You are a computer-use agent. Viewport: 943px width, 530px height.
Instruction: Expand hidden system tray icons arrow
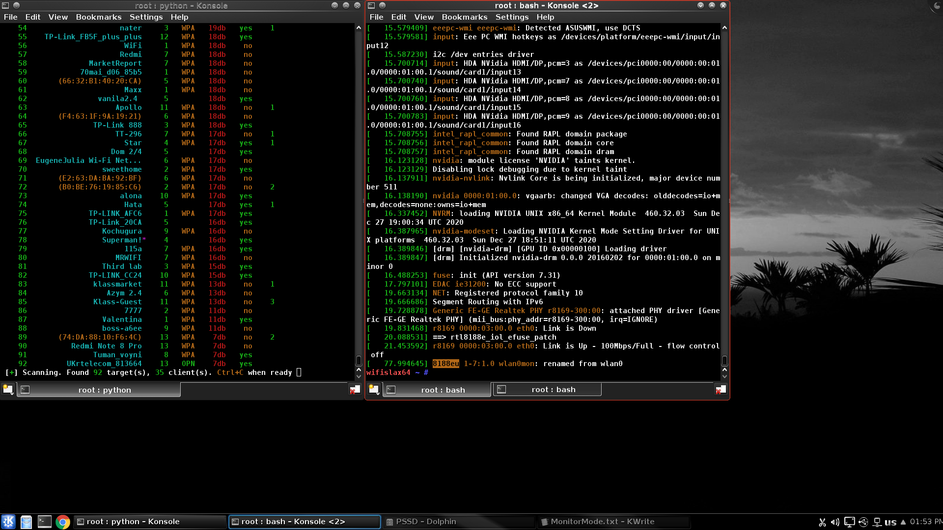(x=903, y=522)
